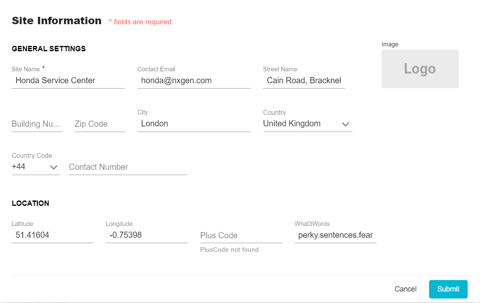Submit the site information form
The image size is (480, 303).
click(x=448, y=289)
